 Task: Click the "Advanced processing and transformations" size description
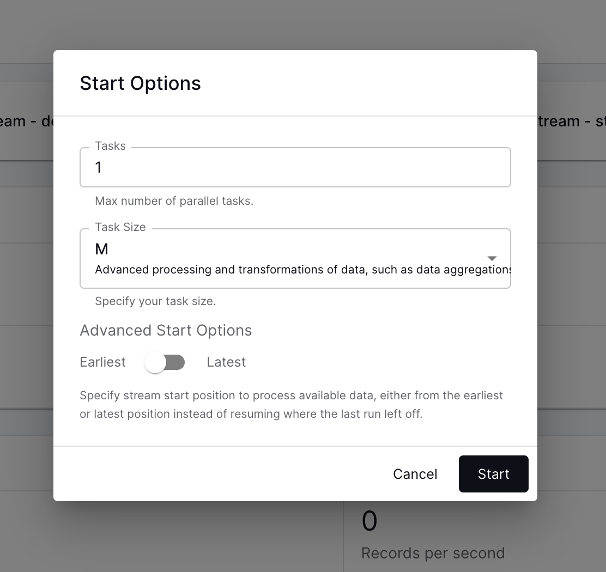pos(302,270)
